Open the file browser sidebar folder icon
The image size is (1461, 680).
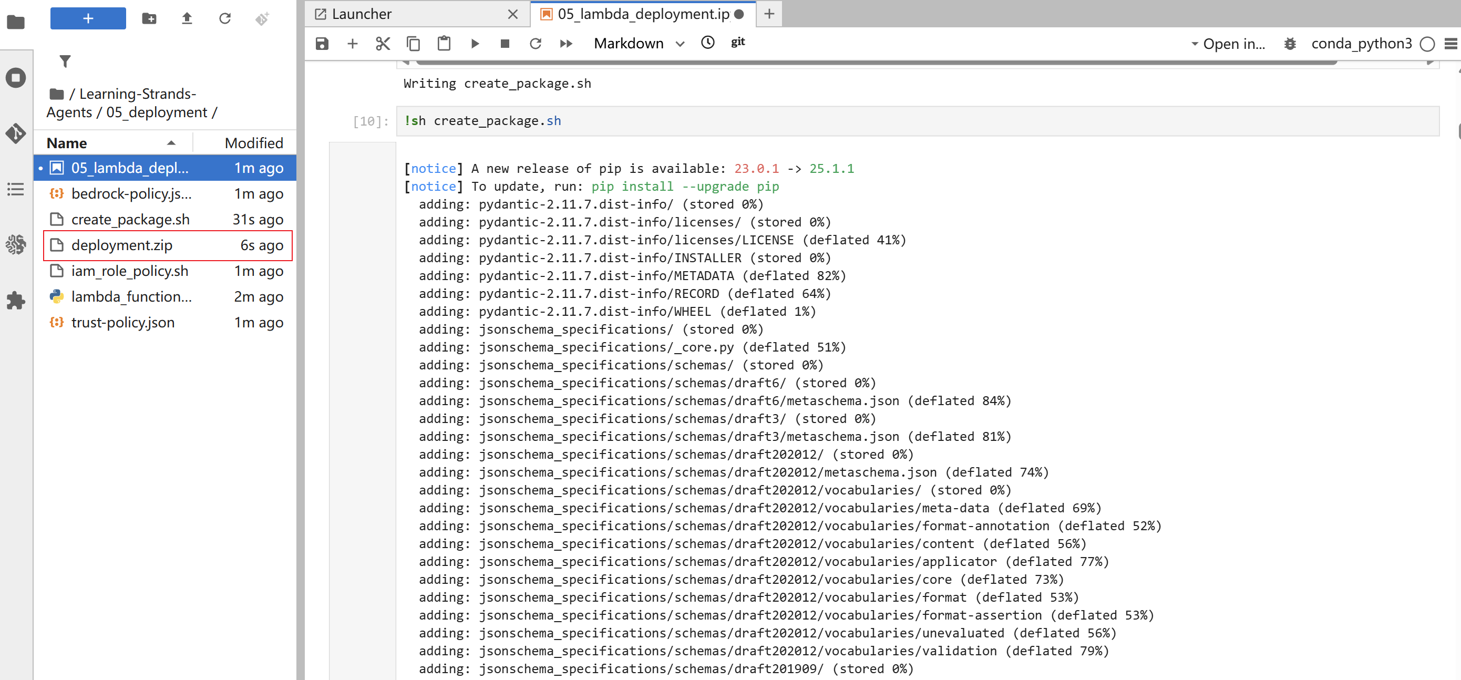(x=16, y=22)
